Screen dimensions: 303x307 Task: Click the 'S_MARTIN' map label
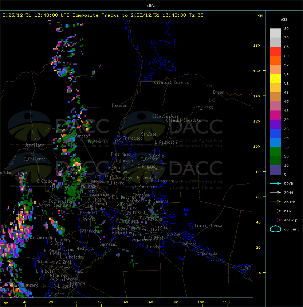point(137,213)
